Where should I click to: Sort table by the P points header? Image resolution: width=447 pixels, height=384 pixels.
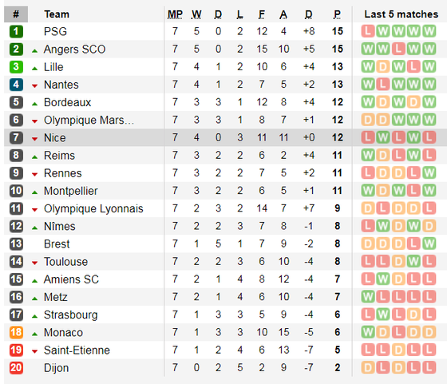click(337, 14)
